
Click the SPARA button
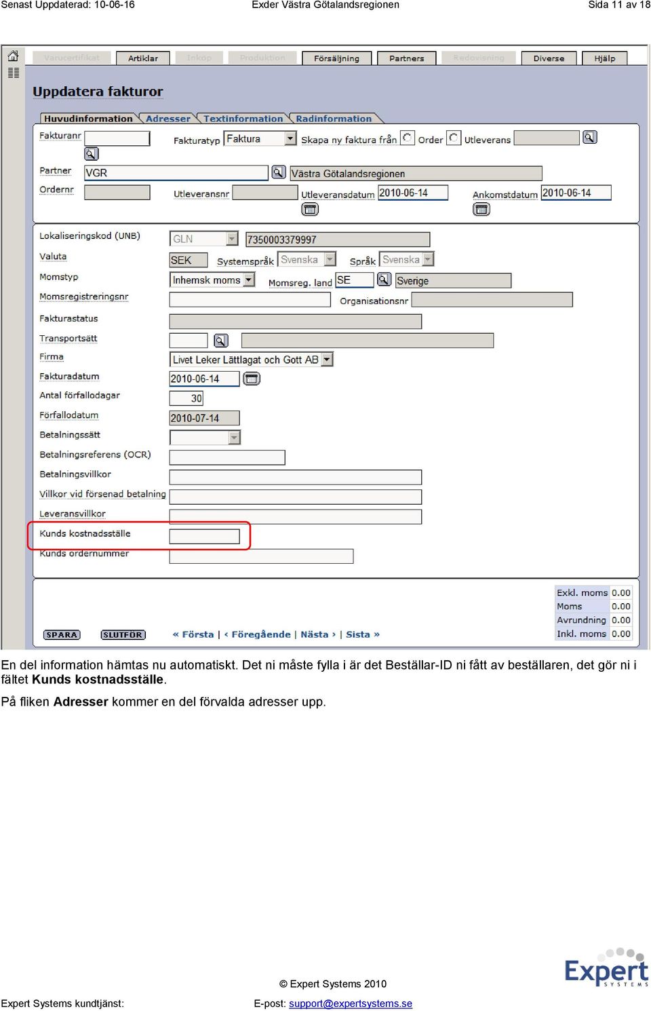point(62,635)
